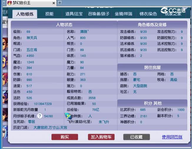Image resolution: width=192 pixels, height=149 pixels.
Task: Click the gray 已收藏 button
Action: (136, 137)
